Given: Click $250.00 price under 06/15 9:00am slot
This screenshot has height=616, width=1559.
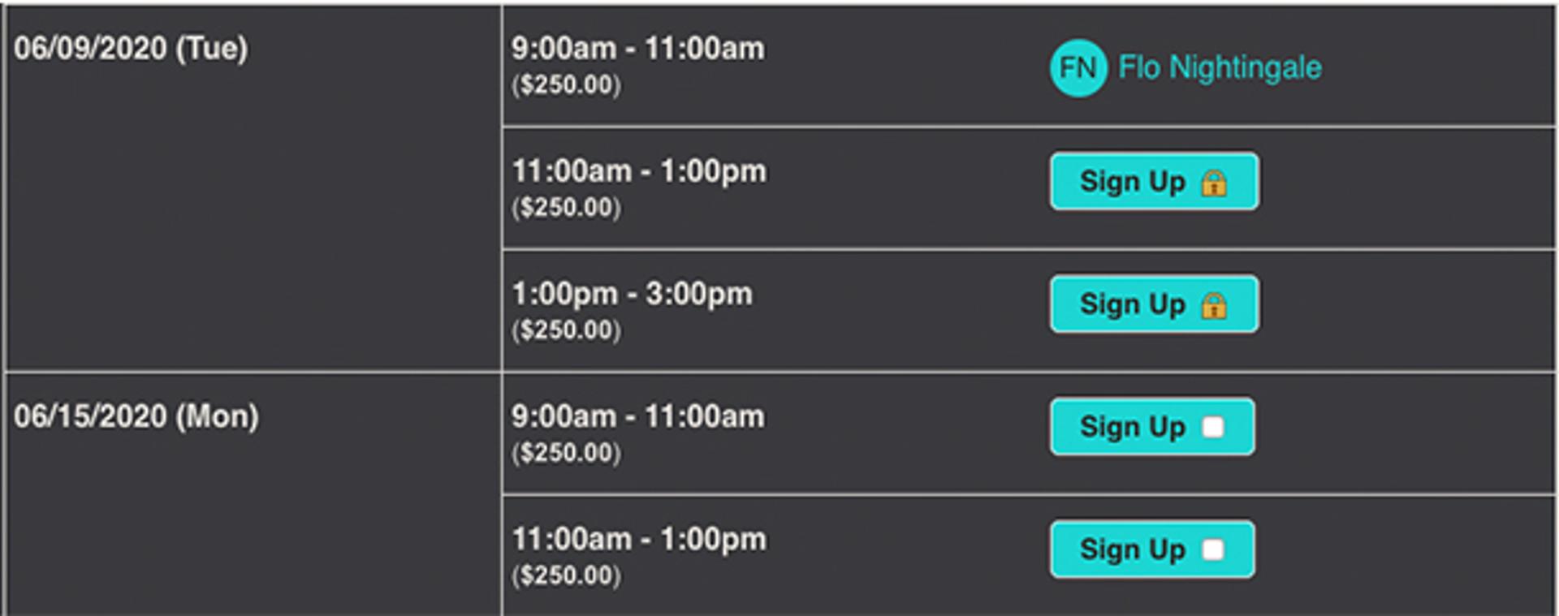Looking at the screenshot, I should [566, 452].
